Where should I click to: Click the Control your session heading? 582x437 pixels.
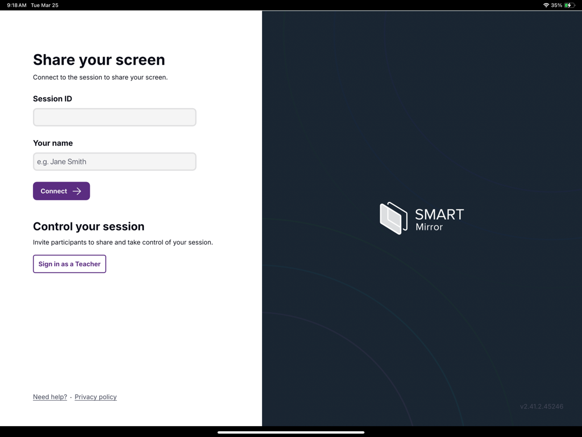coord(88,226)
